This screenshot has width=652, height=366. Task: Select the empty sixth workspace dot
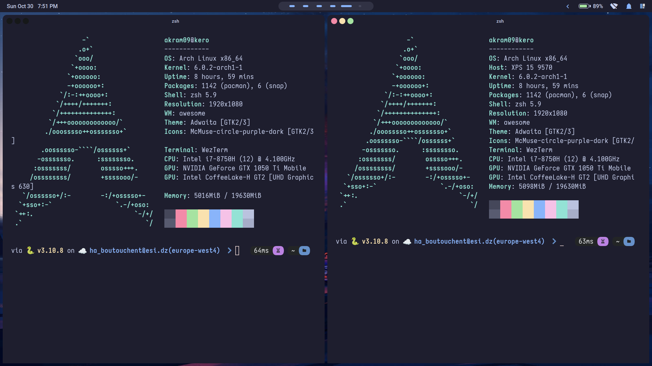tap(360, 6)
